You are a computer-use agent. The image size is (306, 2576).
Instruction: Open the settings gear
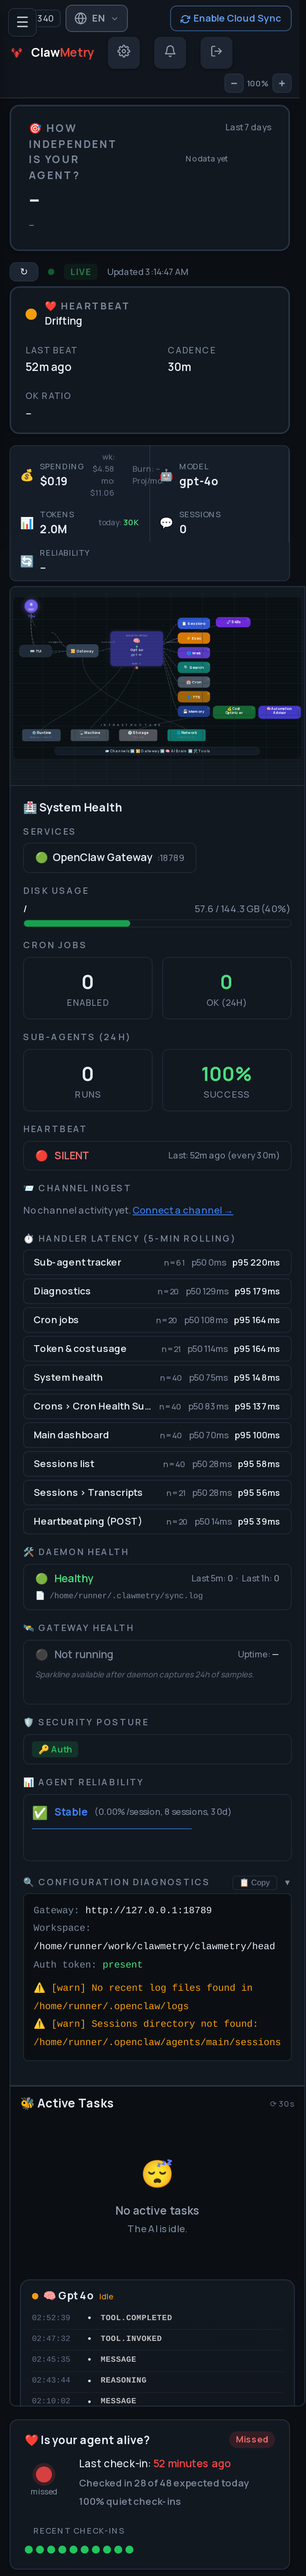pos(124,52)
